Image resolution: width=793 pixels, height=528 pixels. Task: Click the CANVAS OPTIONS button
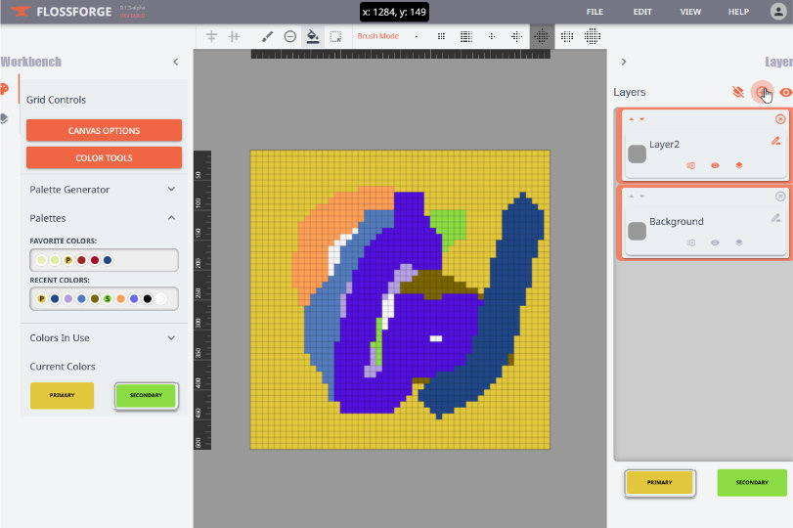(x=104, y=130)
